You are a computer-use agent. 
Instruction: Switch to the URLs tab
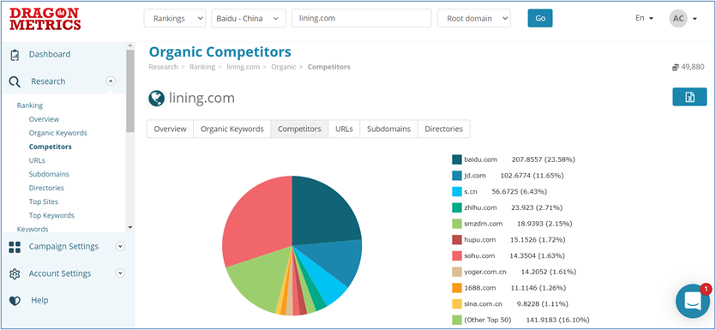click(x=344, y=129)
